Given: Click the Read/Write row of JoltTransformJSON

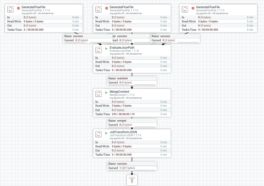Looking at the screenshot, I should pos(132,146).
